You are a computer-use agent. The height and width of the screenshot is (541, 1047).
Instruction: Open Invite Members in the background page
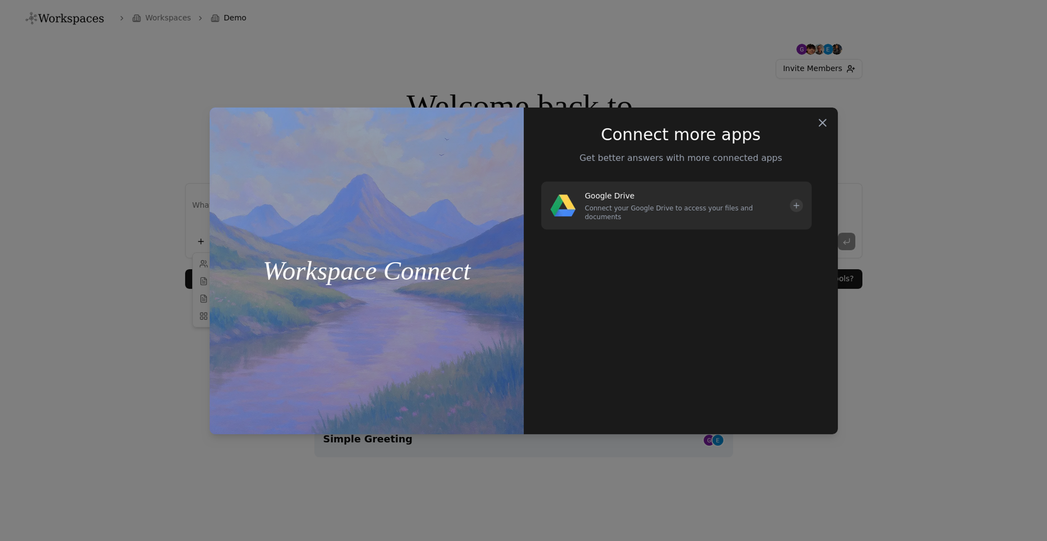pyautogui.click(x=819, y=69)
